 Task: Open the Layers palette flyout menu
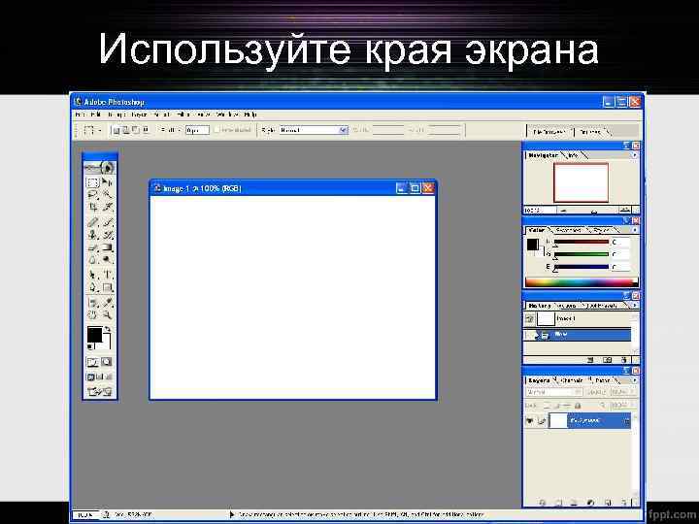tap(634, 380)
